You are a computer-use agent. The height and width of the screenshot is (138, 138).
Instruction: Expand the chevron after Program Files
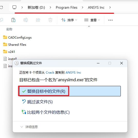pyautogui.click(x=82, y=7)
